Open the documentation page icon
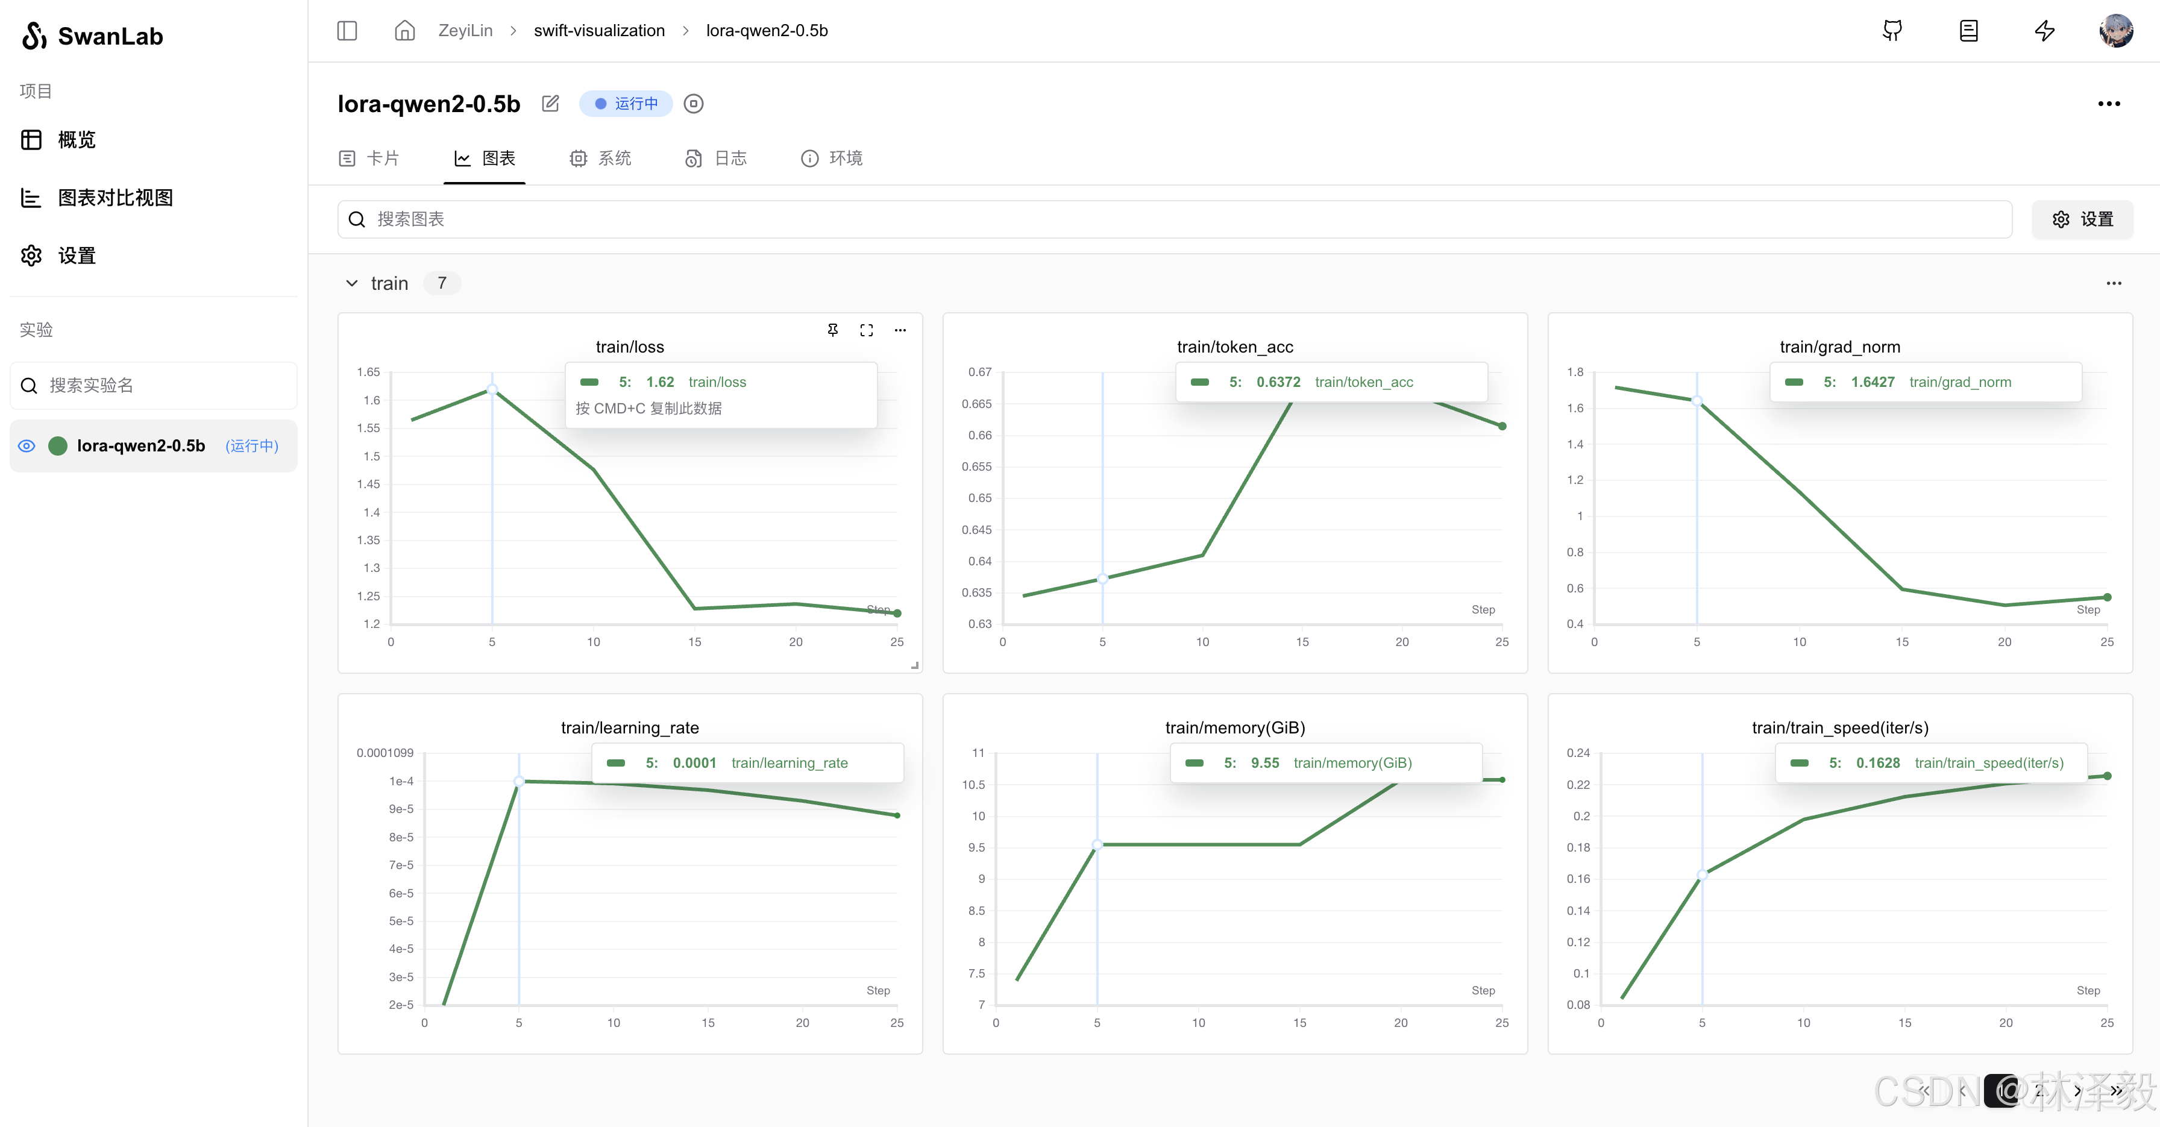 [x=1968, y=31]
